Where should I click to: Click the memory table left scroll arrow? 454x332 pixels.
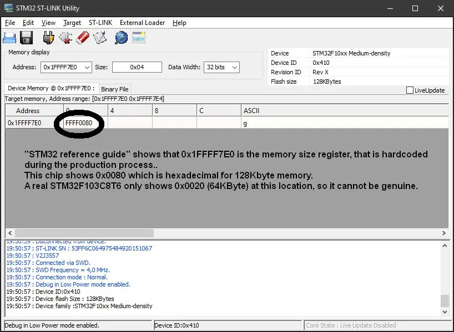point(10,233)
